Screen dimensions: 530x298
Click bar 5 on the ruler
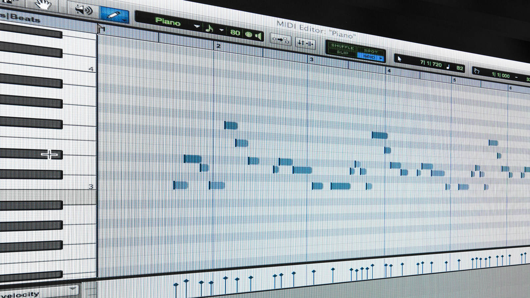tap(454, 80)
